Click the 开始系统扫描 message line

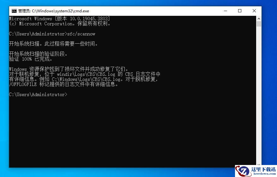click(x=53, y=44)
